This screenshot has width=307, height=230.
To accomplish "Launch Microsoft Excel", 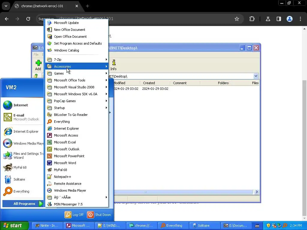I will pyautogui.click(x=77, y=142).
